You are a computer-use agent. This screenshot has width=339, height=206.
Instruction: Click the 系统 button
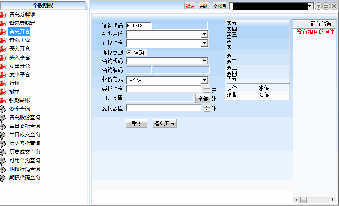(204, 6)
